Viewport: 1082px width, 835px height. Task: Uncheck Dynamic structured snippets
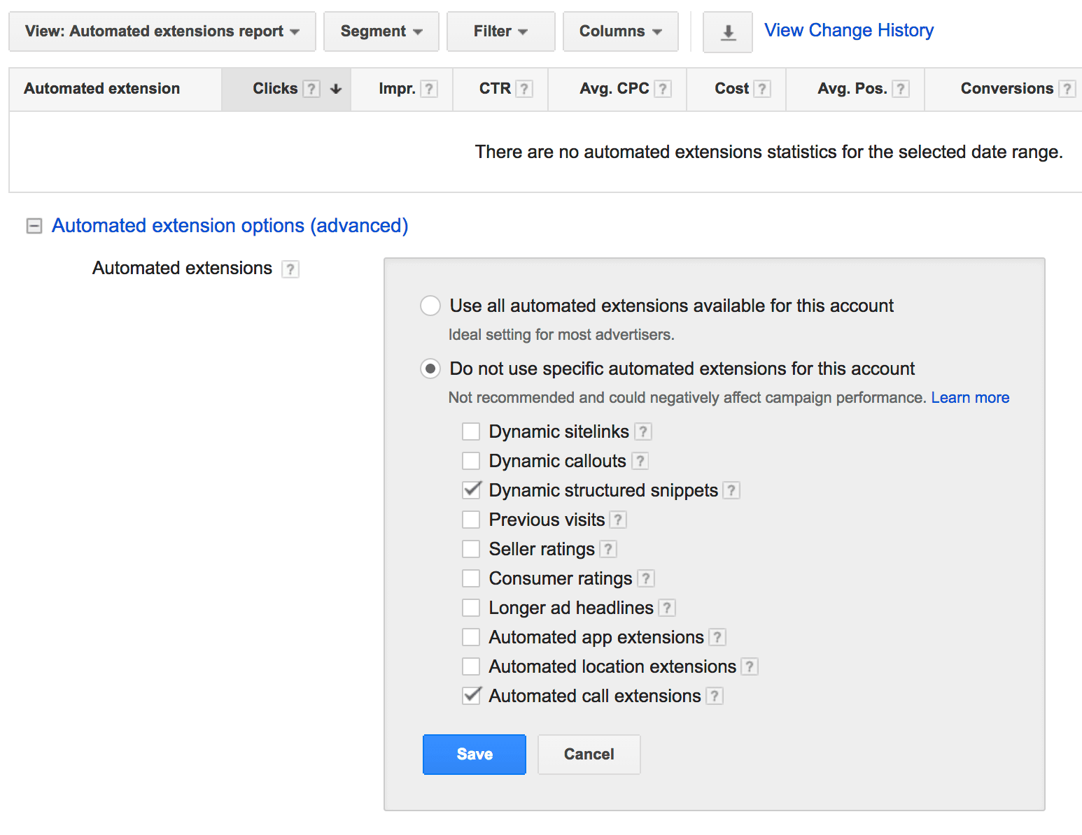(470, 490)
